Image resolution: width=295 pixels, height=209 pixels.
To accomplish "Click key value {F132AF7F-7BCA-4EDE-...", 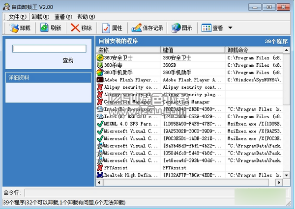I will (x=192, y=175).
